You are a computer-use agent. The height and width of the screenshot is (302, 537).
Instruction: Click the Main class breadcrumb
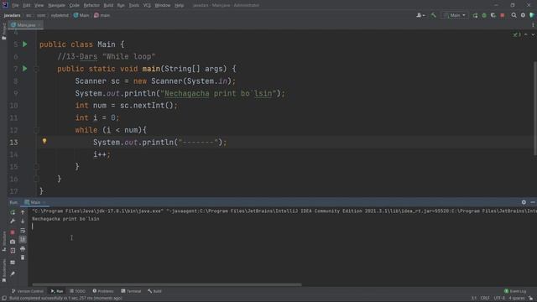click(x=81, y=15)
